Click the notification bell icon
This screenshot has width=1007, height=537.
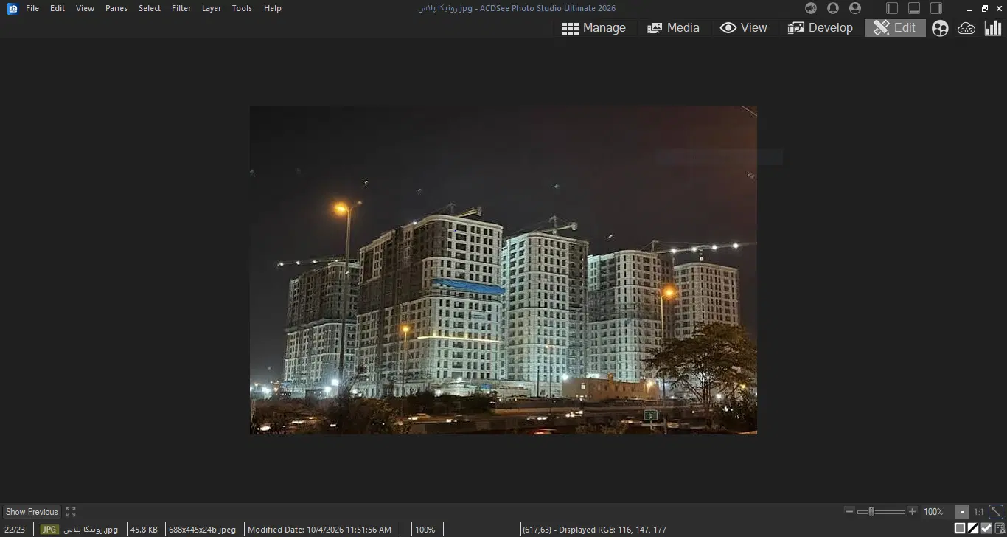[833, 8]
